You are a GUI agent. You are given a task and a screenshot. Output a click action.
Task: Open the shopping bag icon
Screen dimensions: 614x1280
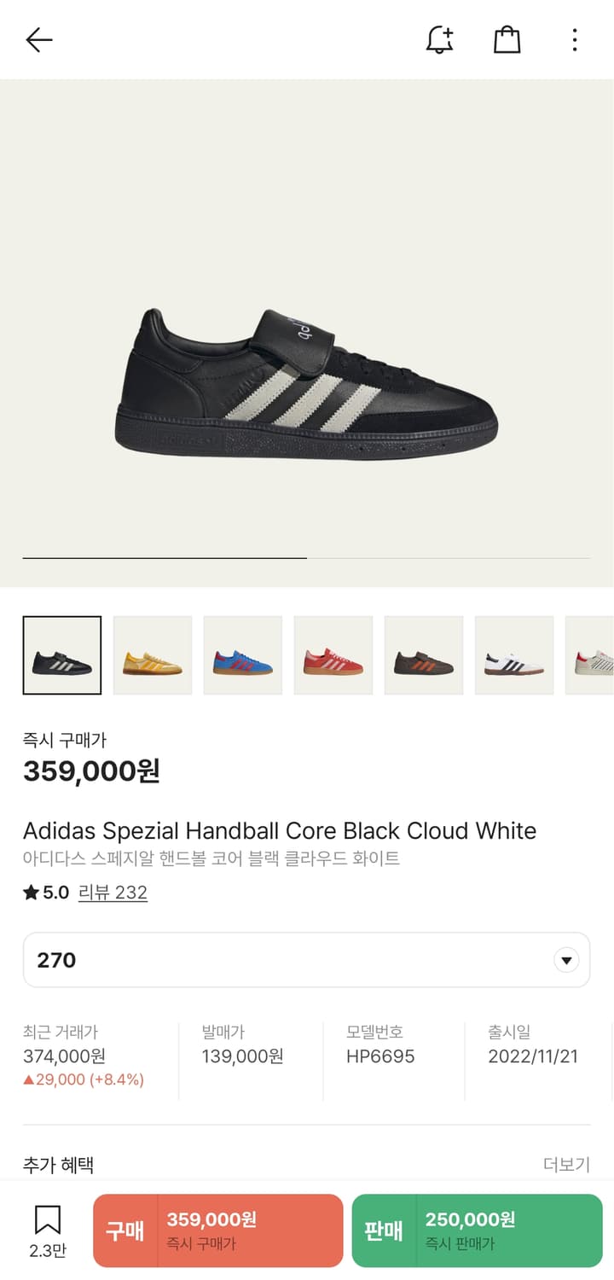(507, 40)
